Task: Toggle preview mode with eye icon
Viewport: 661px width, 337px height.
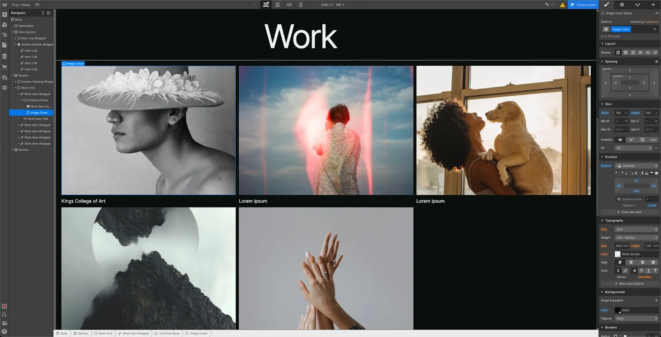Action: [37, 5]
